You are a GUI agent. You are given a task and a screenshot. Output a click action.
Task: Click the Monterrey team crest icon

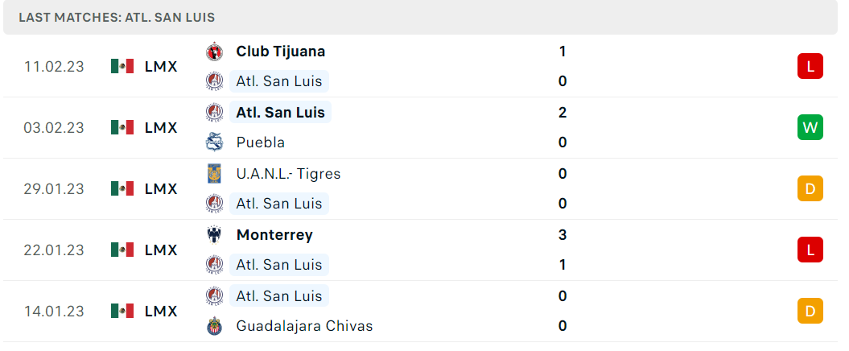(214, 235)
